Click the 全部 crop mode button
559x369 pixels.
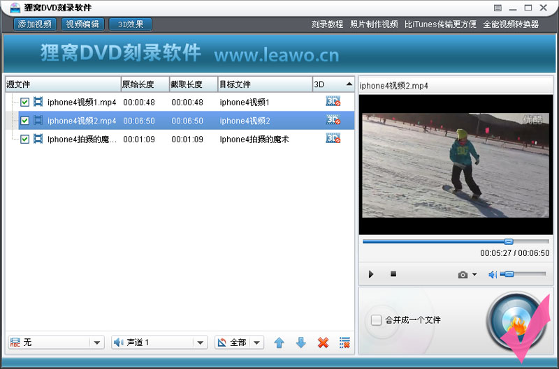(x=233, y=342)
